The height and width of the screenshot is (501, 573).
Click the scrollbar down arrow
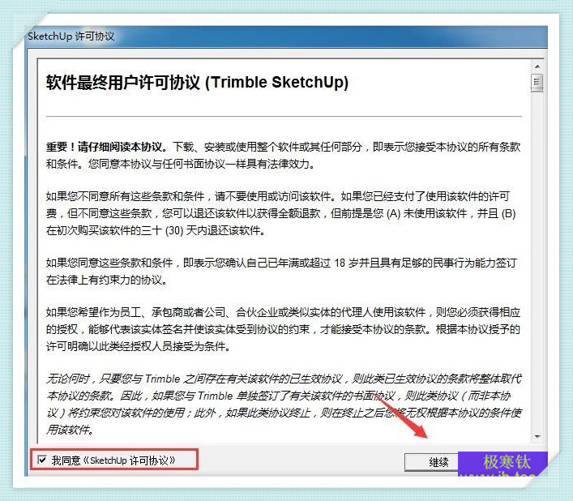pyautogui.click(x=537, y=436)
